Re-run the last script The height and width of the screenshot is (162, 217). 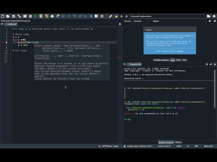(58, 16)
